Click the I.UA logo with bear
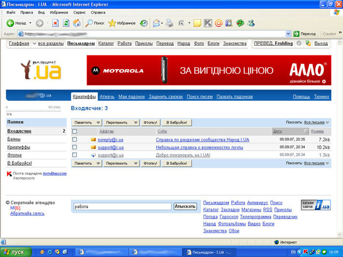The height and width of the screenshot is (257, 343). click(x=41, y=70)
